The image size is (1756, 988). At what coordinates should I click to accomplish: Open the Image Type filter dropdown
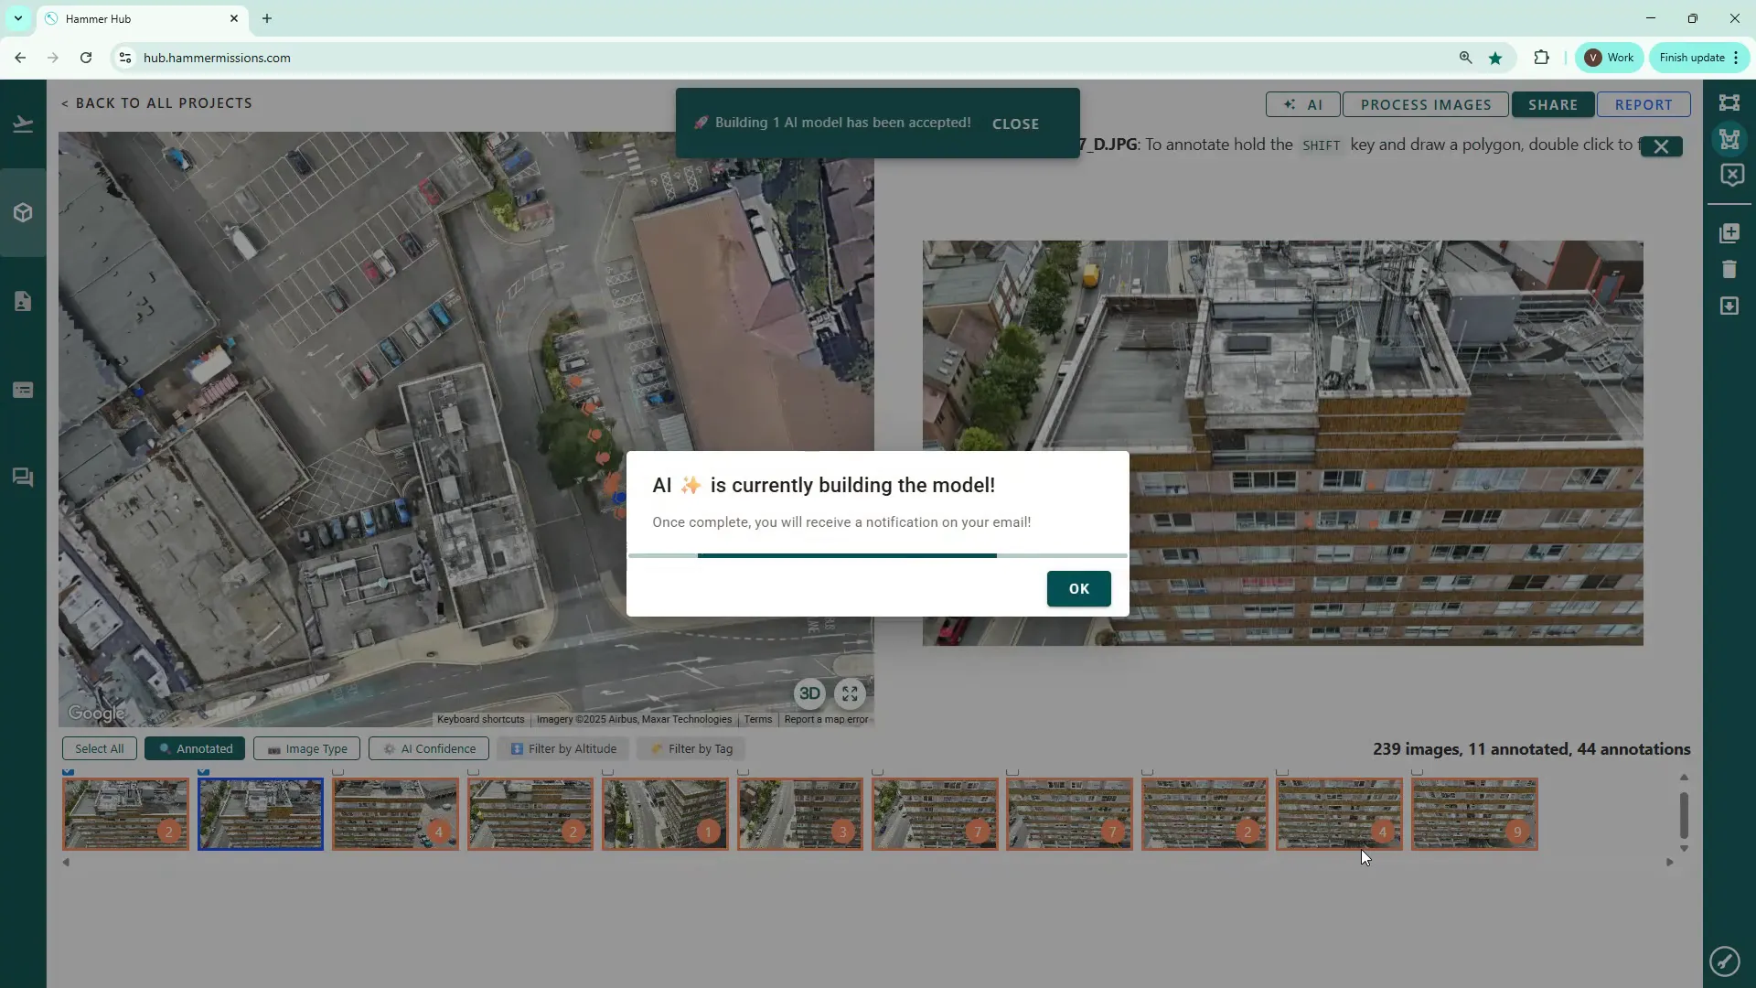point(306,748)
